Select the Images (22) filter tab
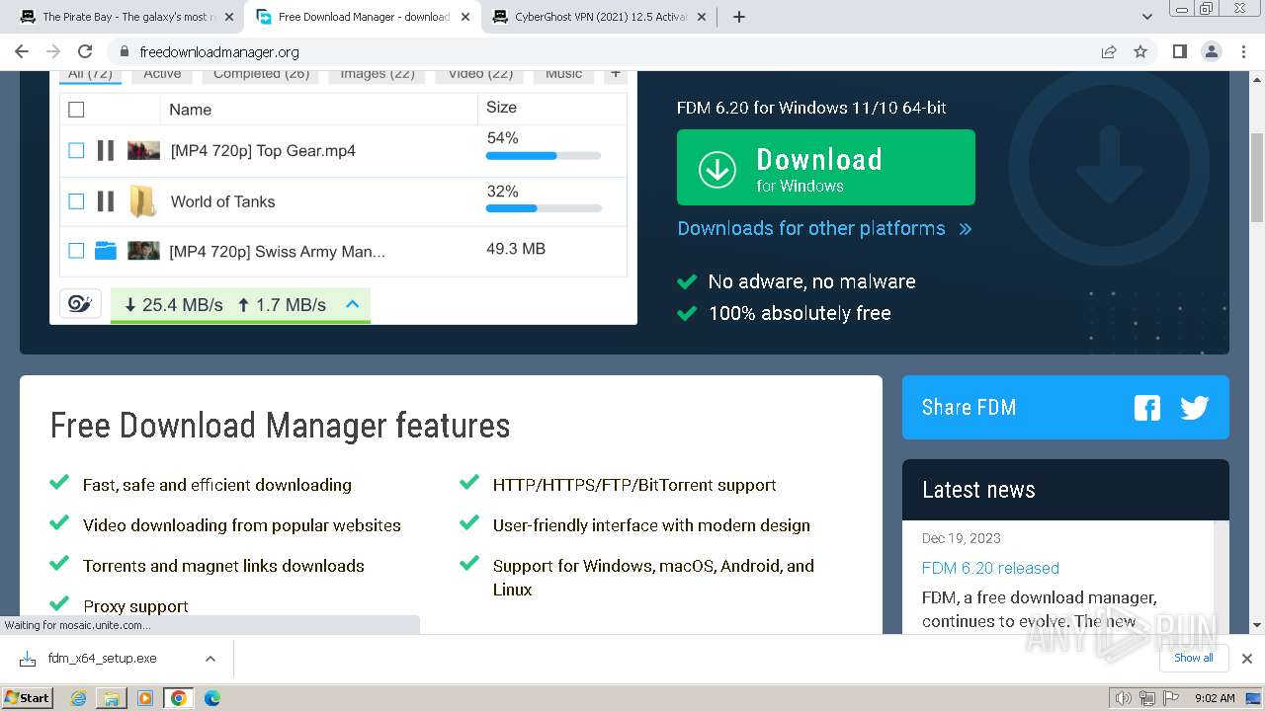The height and width of the screenshot is (711, 1265). [378, 74]
